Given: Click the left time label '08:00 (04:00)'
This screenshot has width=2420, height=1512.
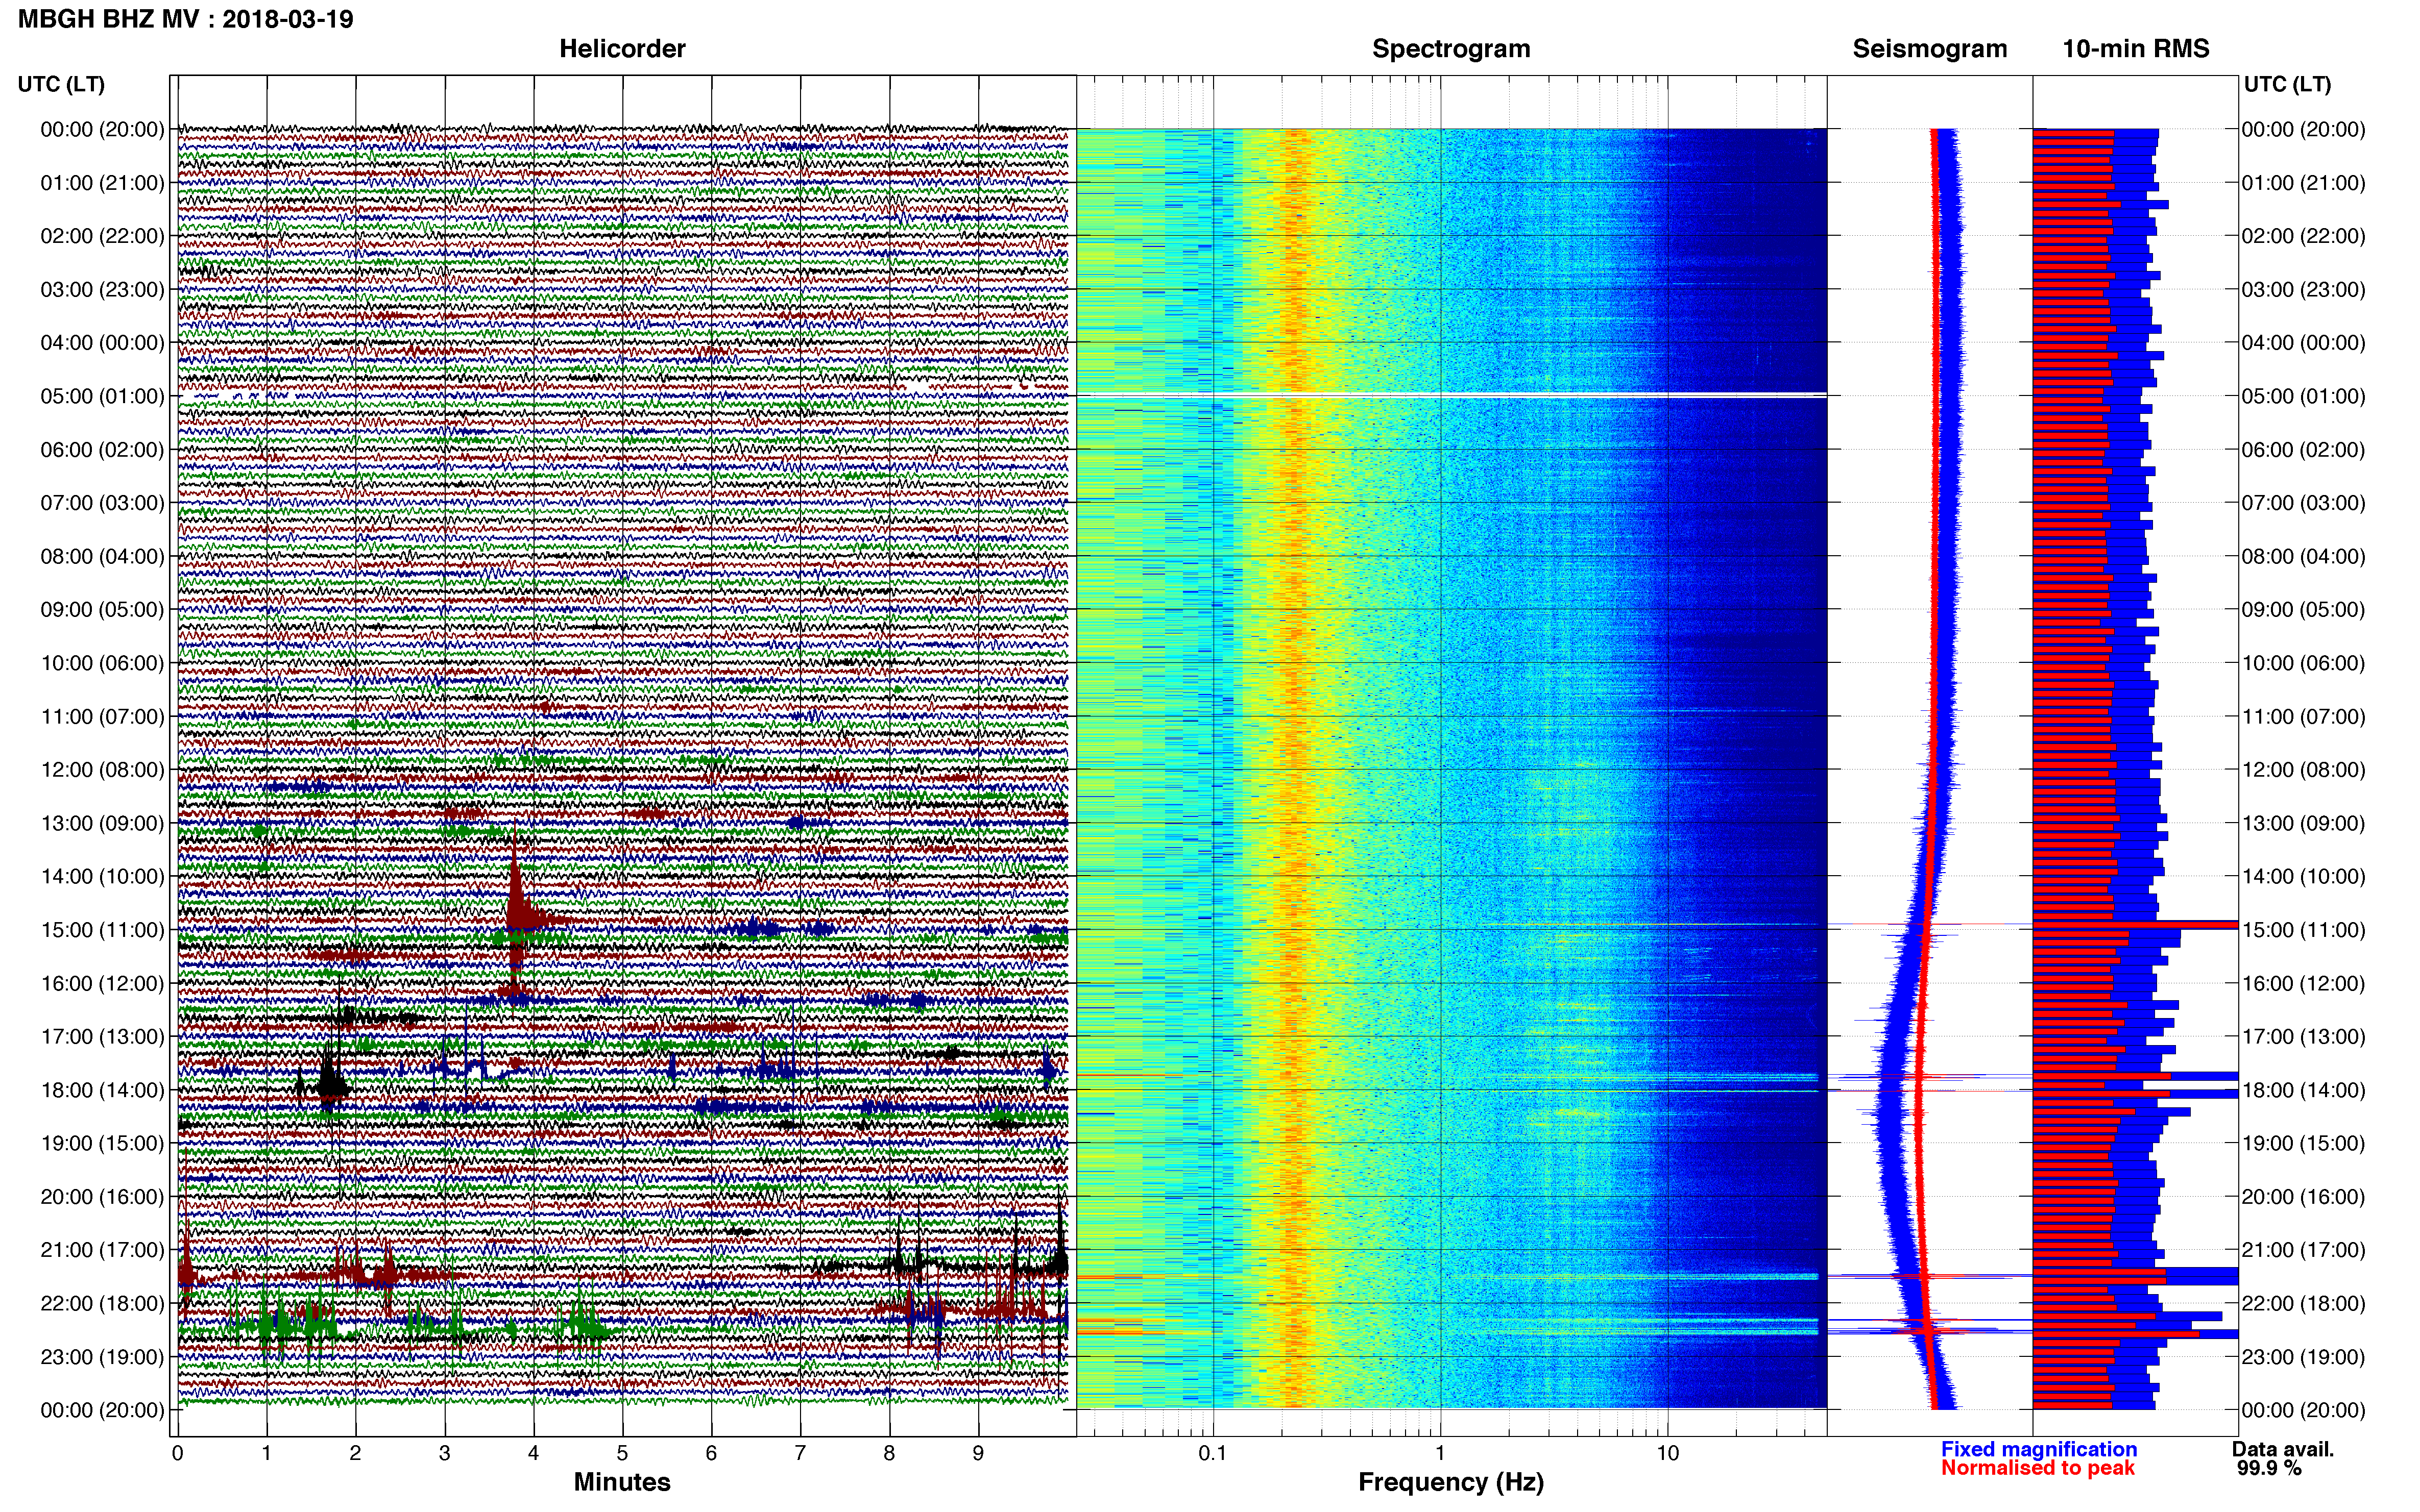Looking at the screenshot, I should point(102,556).
